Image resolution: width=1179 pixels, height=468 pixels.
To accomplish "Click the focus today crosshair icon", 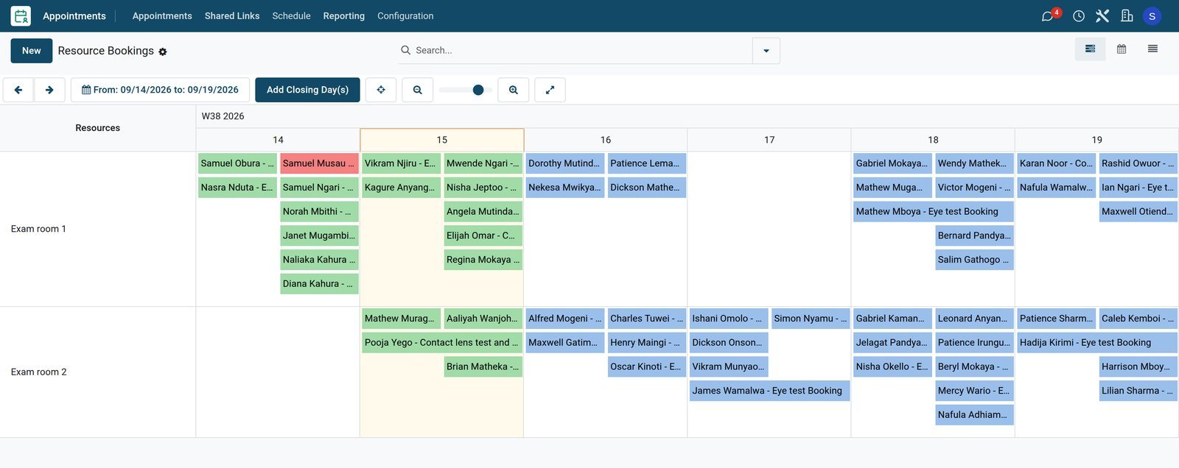I will coord(381,90).
